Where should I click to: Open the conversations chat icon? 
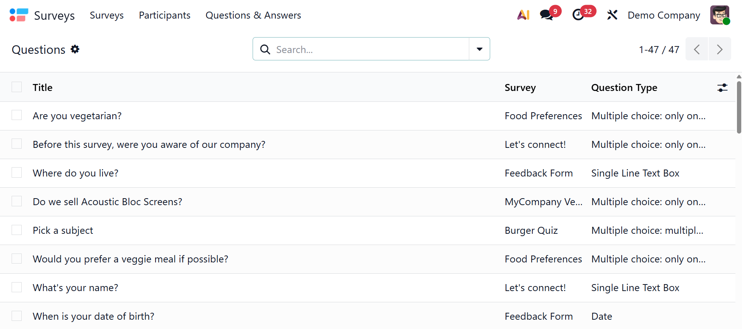pos(546,15)
